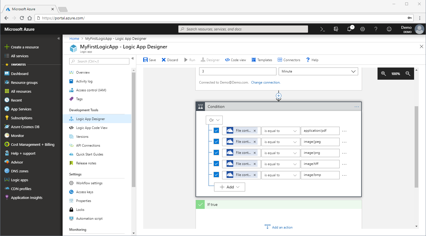Open Templates from the designer toolbar
The height and width of the screenshot is (236, 426).
click(x=262, y=60)
